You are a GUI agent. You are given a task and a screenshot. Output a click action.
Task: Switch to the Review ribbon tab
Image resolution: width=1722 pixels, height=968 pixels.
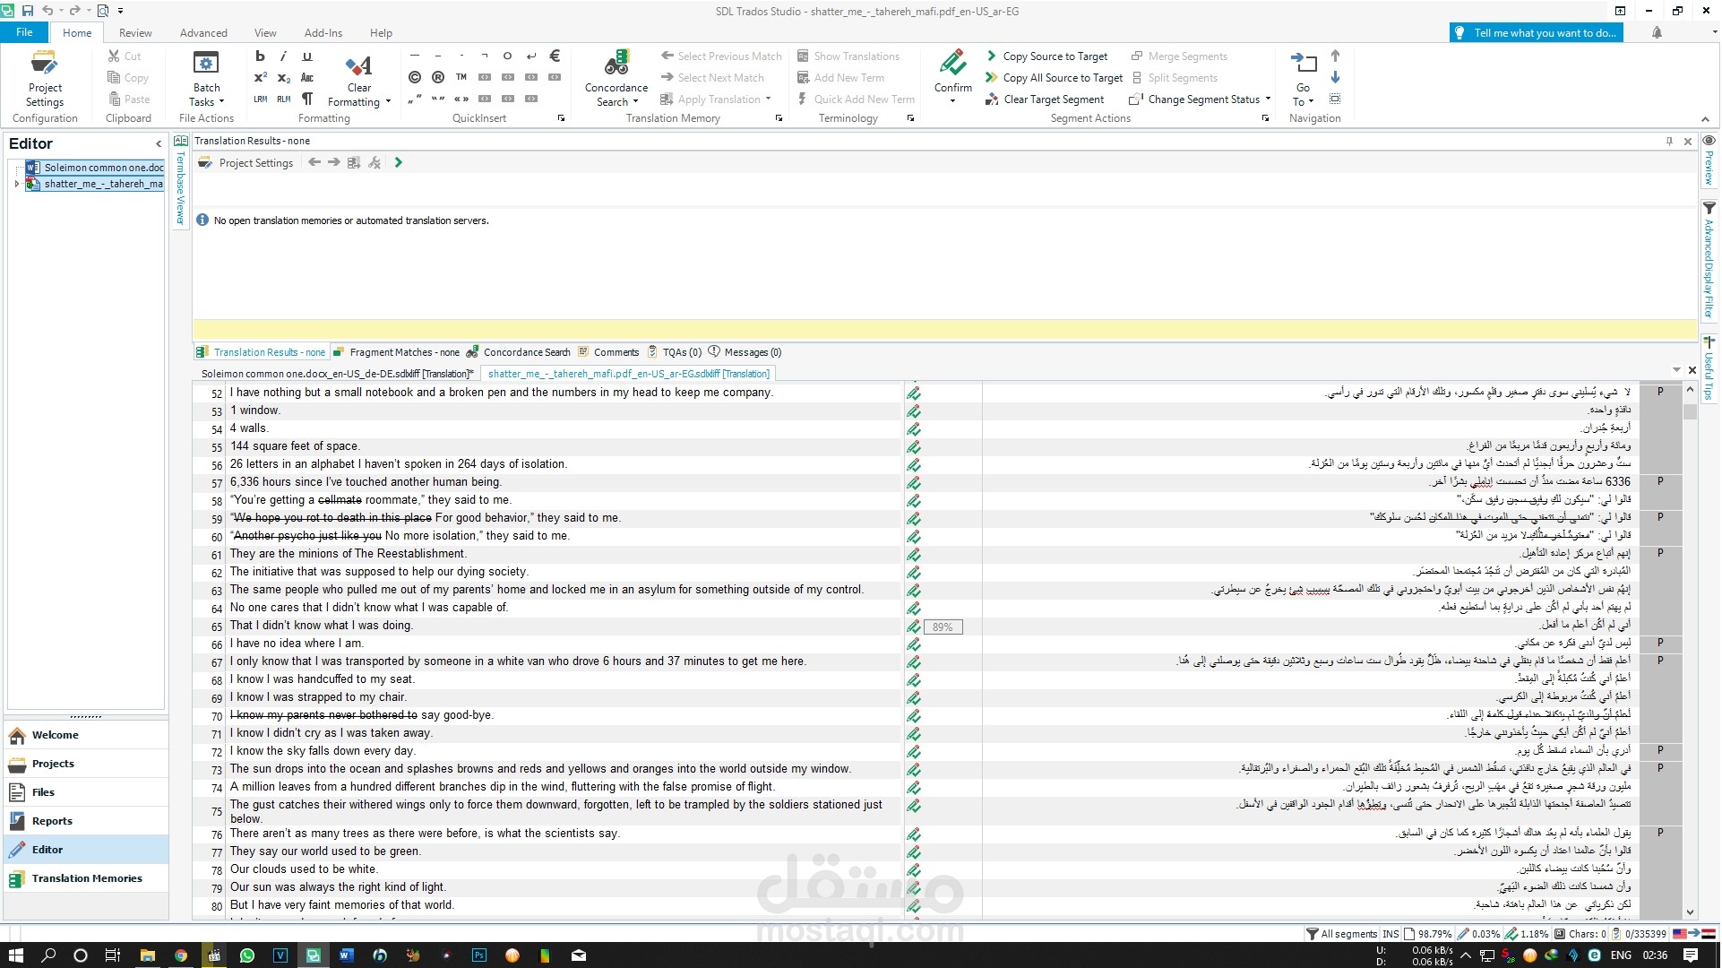coord(135,33)
